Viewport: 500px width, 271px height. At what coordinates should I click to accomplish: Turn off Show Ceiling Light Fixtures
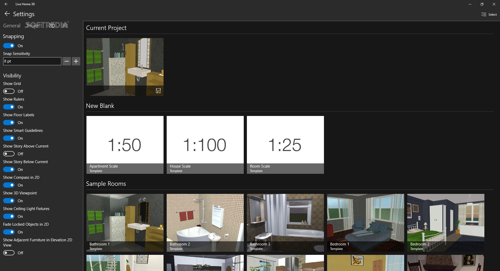pyautogui.click(x=9, y=216)
